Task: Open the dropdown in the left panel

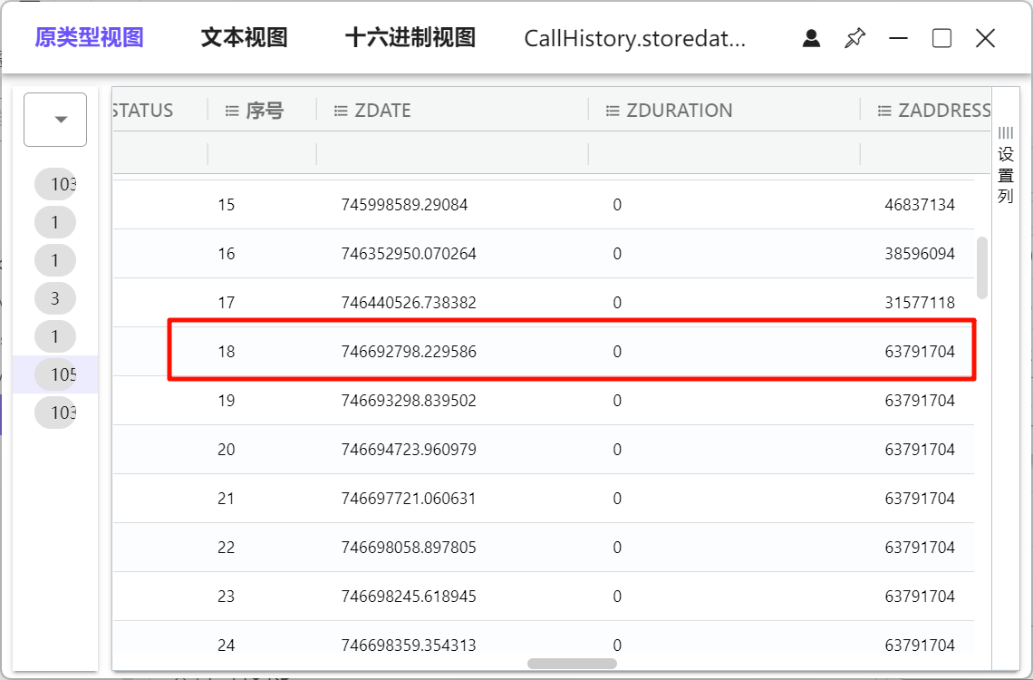Action: [55, 120]
